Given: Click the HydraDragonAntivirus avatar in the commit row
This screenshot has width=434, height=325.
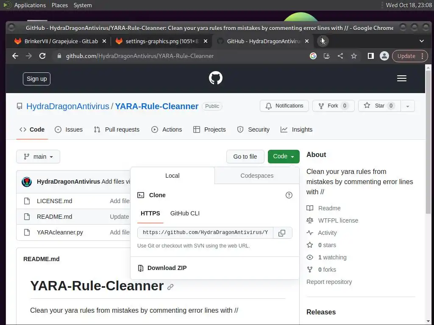Looking at the screenshot, I should (x=27, y=182).
